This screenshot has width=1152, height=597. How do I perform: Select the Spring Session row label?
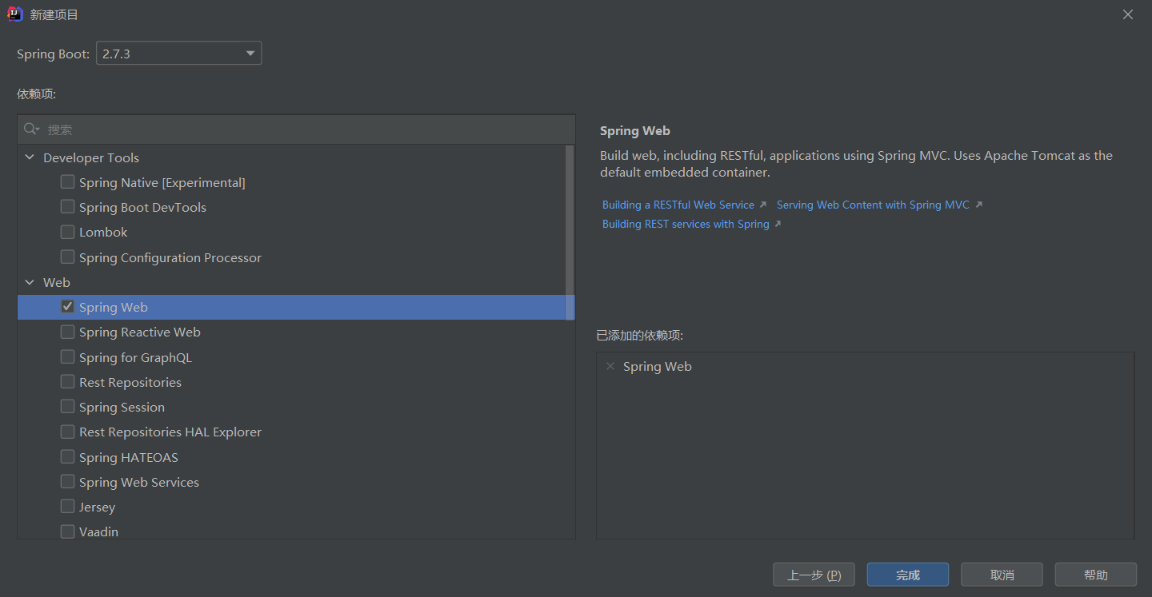(122, 407)
